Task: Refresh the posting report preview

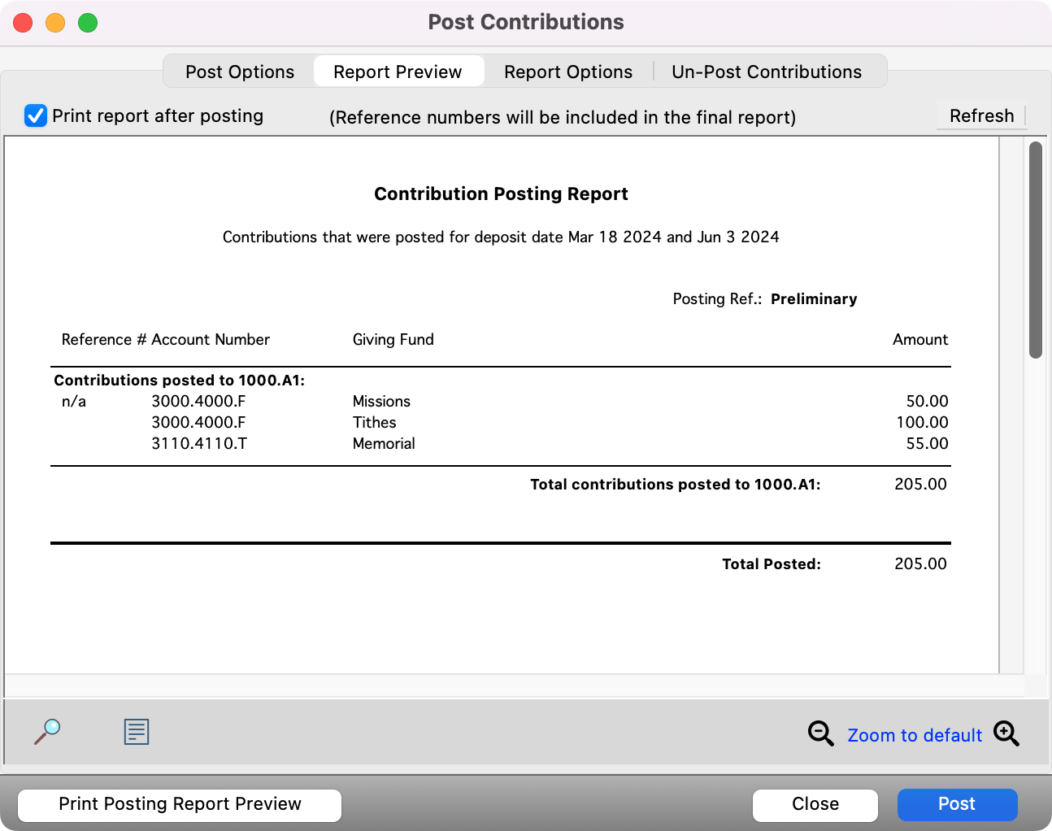Action: point(981,115)
